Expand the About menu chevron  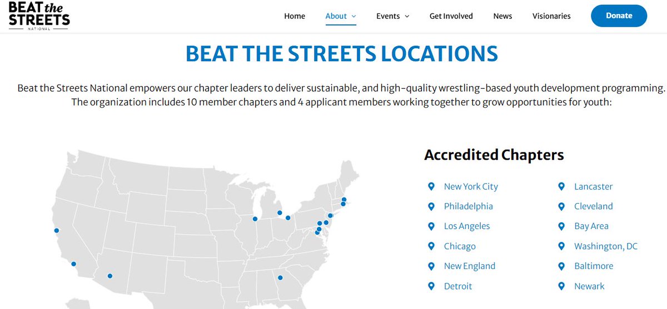[354, 17]
